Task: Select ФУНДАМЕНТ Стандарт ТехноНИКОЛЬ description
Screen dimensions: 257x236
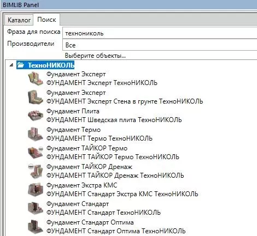Action: [x=103, y=213]
